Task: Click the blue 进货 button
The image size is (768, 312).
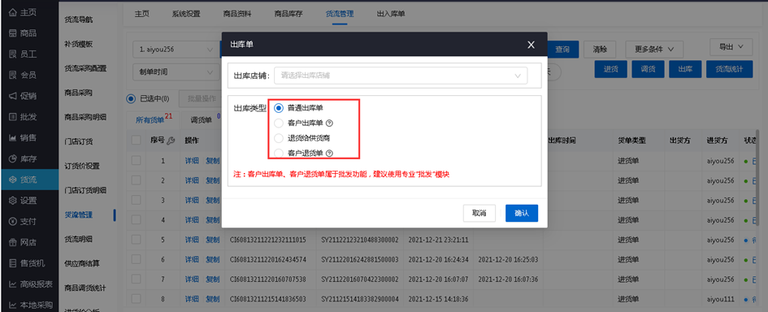Action: pyautogui.click(x=611, y=70)
